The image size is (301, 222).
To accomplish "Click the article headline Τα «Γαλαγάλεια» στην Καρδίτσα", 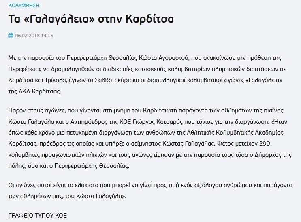I will coord(91,19).
